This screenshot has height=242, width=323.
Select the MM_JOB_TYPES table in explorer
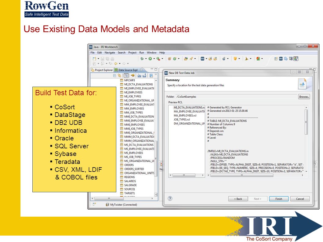click(x=133, y=112)
